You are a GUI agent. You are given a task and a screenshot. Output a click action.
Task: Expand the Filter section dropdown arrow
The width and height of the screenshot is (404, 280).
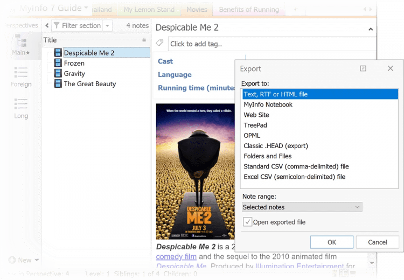coord(107,25)
